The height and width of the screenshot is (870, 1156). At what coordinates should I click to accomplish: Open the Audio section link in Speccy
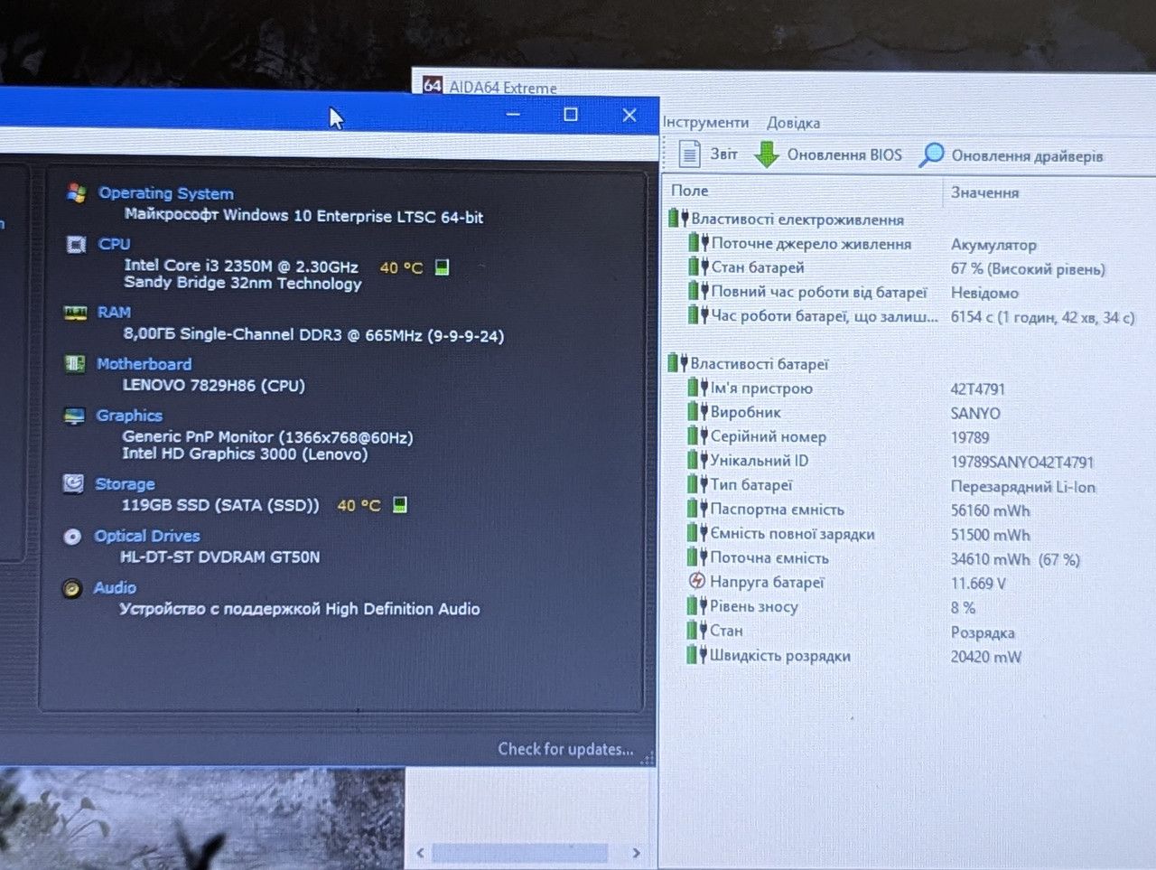(x=115, y=588)
